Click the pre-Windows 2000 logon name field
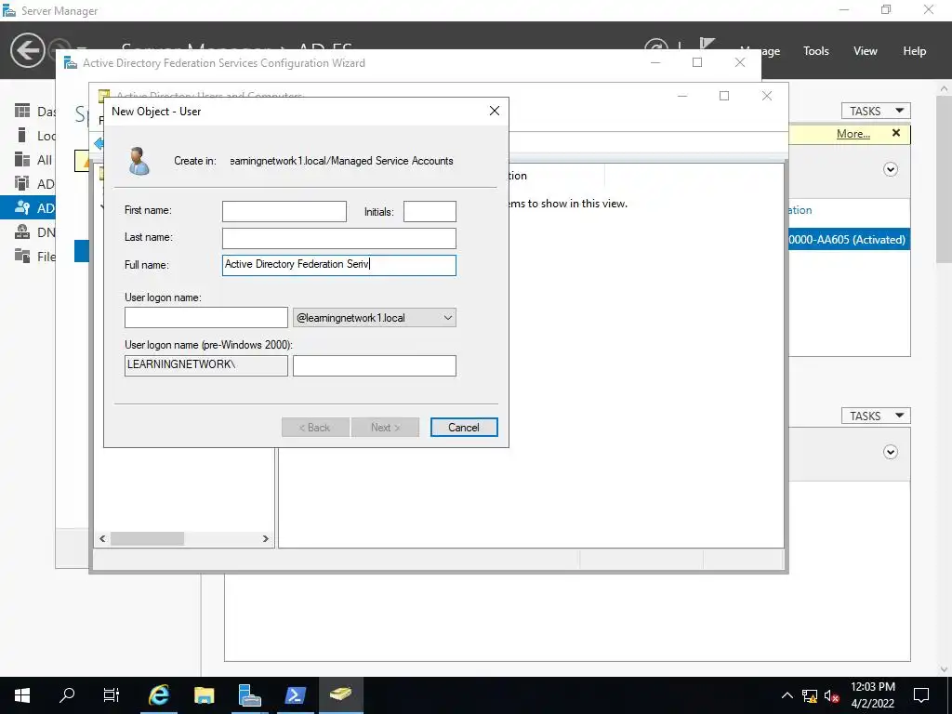 click(x=374, y=365)
